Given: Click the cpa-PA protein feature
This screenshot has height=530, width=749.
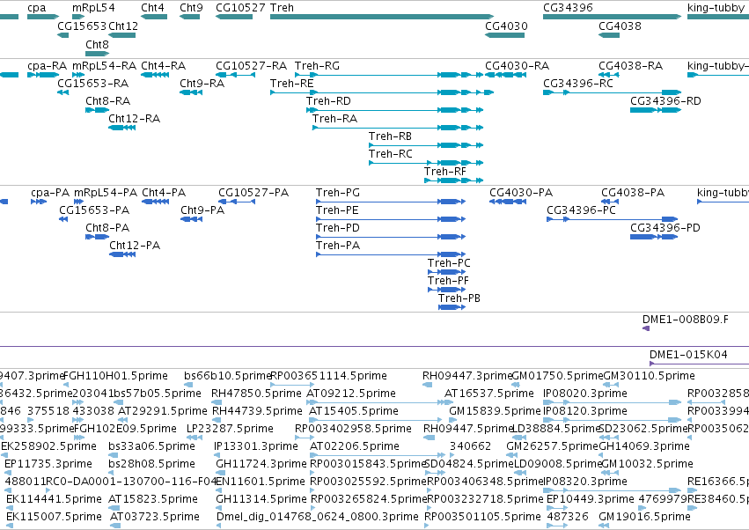Looking at the screenshot, I should (x=39, y=202).
